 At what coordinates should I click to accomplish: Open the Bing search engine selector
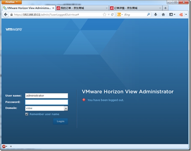(120, 15)
